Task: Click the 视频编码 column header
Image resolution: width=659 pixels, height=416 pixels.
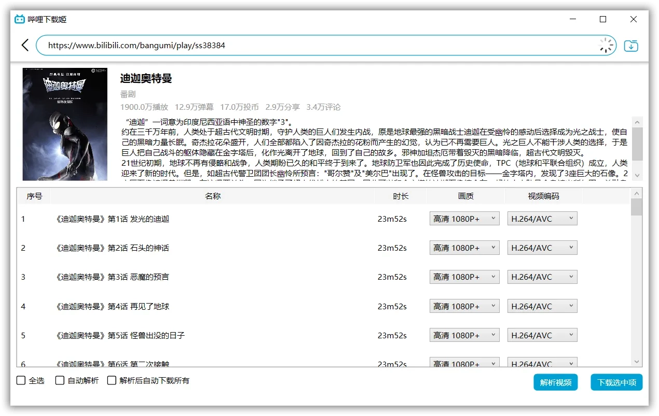Action: point(544,196)
